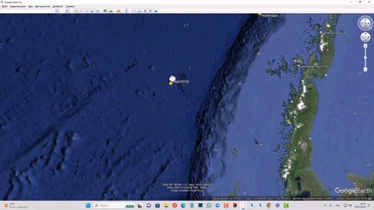Image resolution: width=374 pixels, height=210 pixels.
Task: Expand the system tray hidden icons chevron
Action: 325,205
